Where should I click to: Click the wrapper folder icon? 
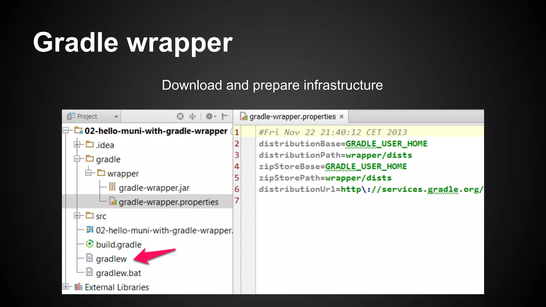coord(101,173)
